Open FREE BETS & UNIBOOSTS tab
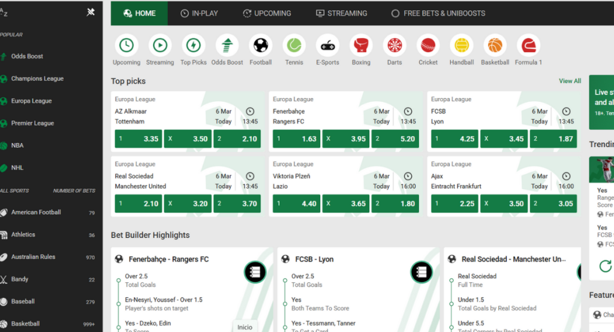 coord(438,13)
